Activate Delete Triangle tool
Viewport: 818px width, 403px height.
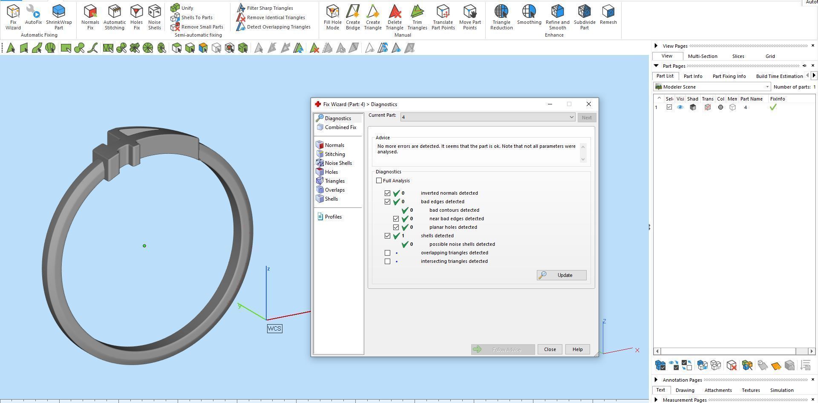coord(395,17)
